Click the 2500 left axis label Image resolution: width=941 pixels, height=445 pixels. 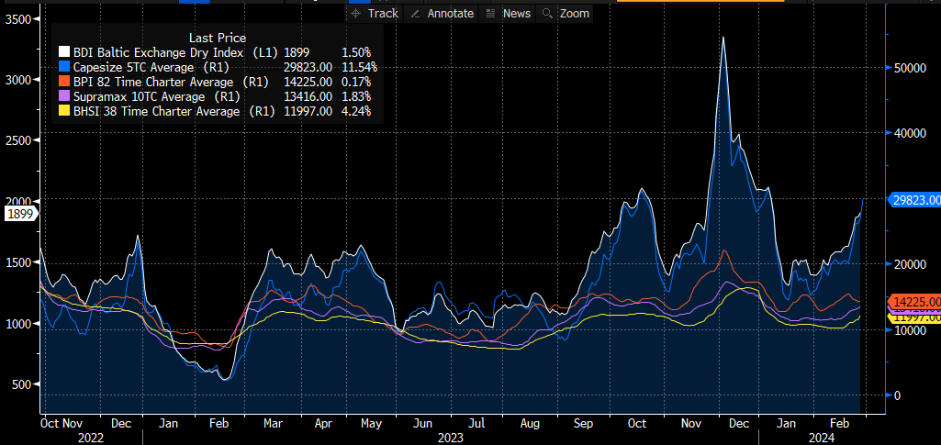pyautogui.click(x=17, y=140)
